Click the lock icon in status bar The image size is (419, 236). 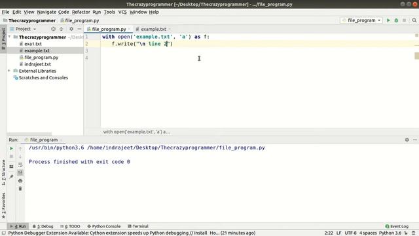coord(406,233)
